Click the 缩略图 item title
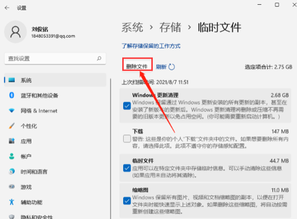 point(140,190)
